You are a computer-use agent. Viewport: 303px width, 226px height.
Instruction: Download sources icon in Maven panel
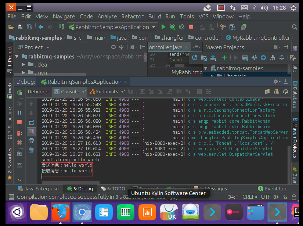pyautogui.click(x=213, y=58)
